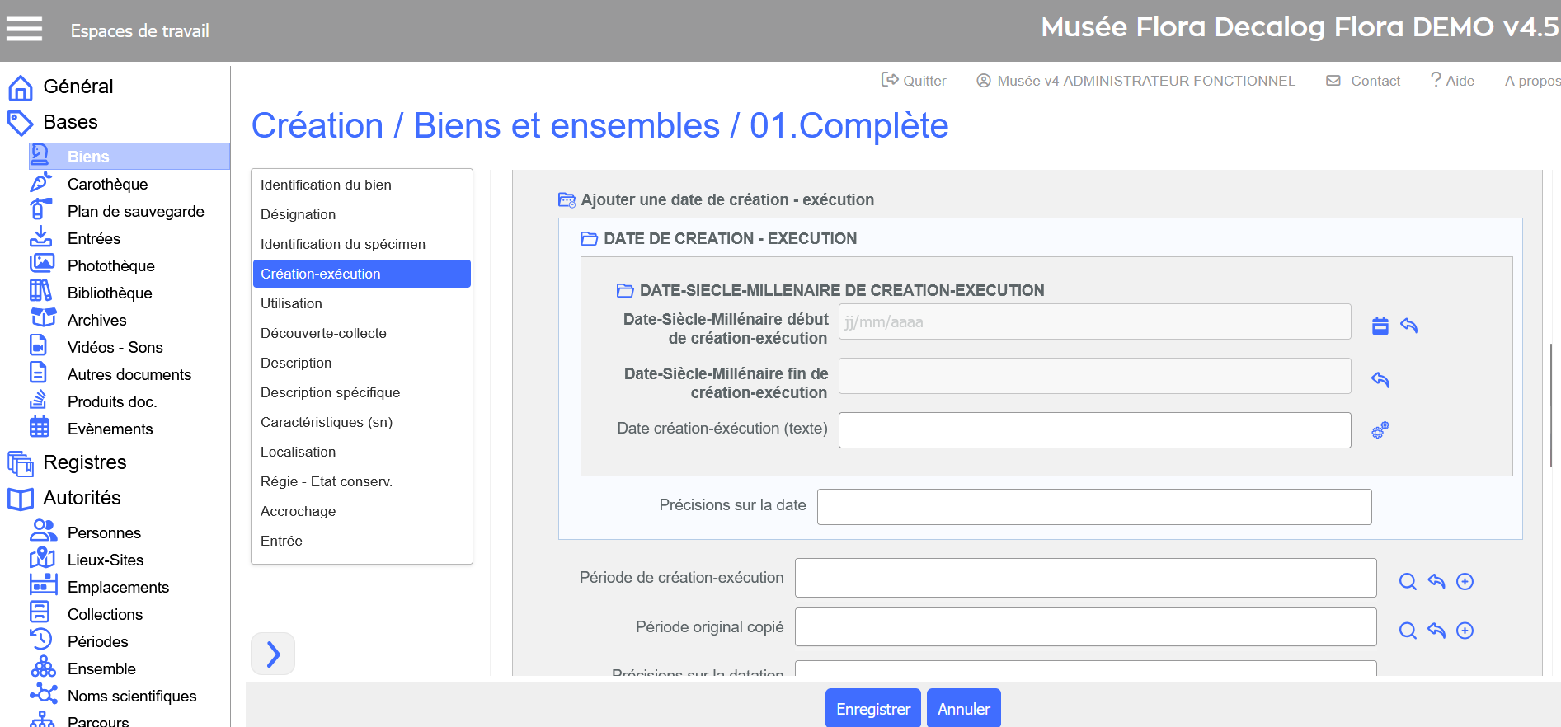This screenshot has width=1561, height=727.
Task: Open the hamburger menu icon
Action: [x=24, y=30]
